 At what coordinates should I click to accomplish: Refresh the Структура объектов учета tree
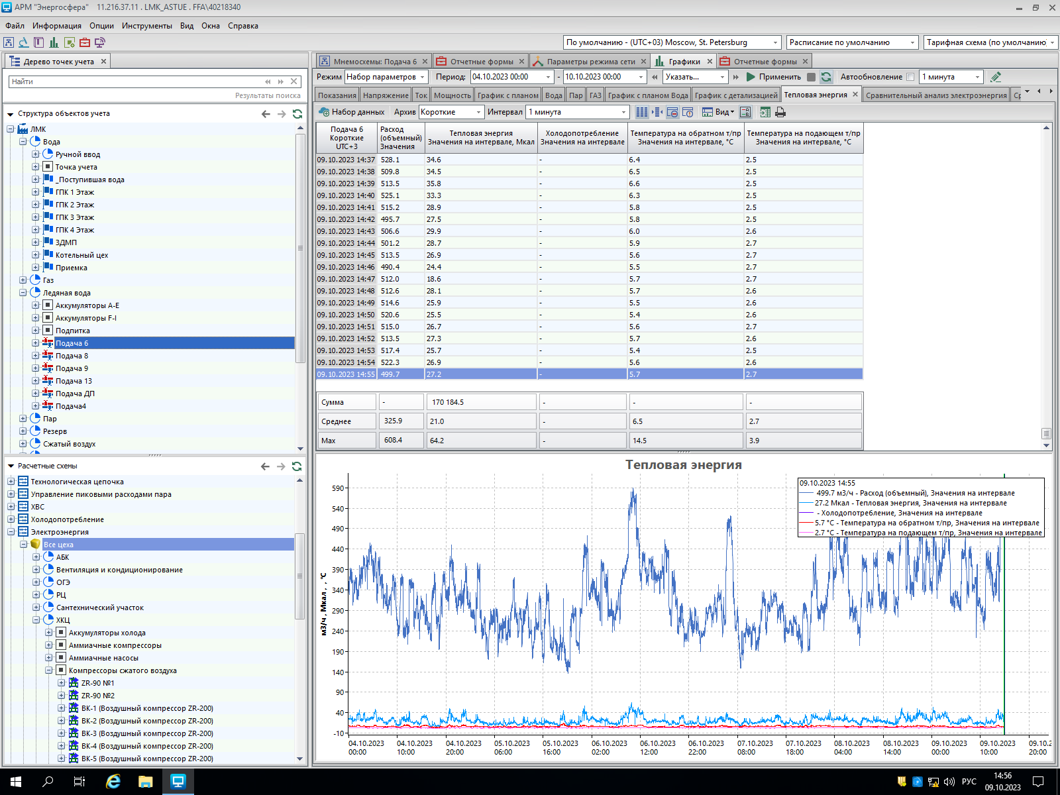coord(297,114)
